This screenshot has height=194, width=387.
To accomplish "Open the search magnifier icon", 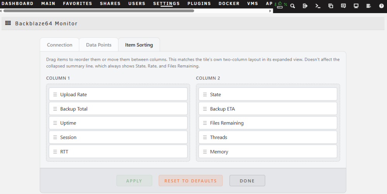I will (293, 6).
